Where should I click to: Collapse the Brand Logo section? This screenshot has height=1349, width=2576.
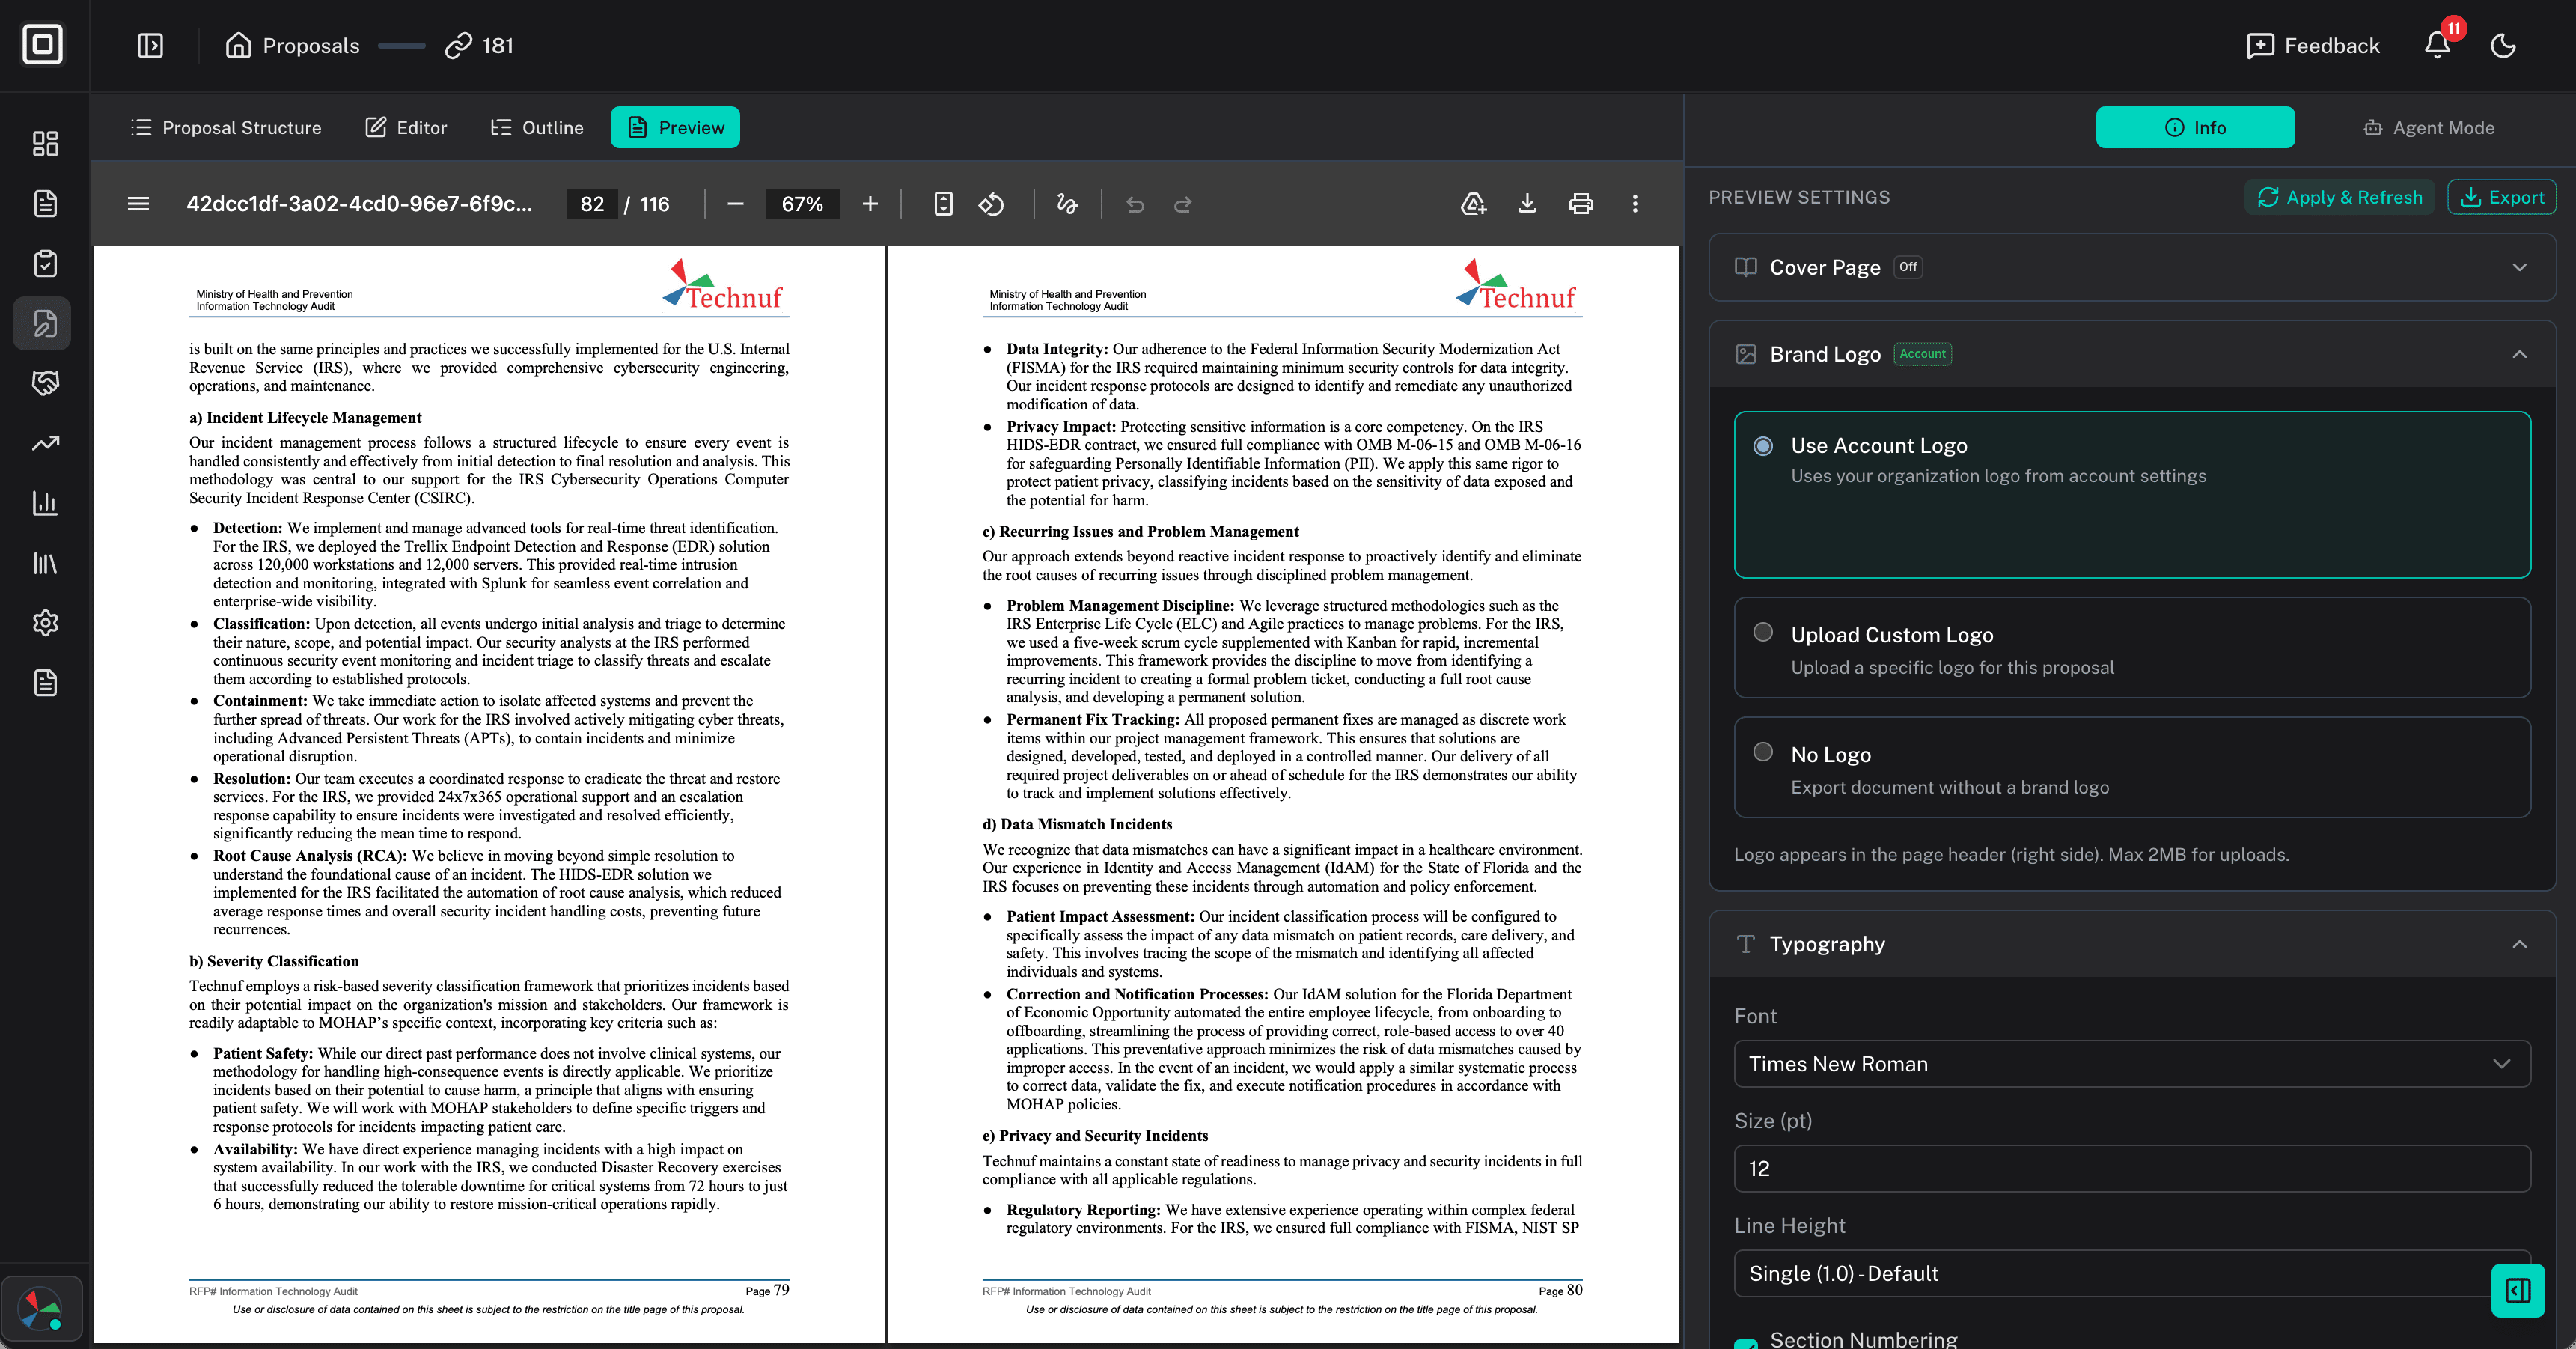coord(2131,354)
